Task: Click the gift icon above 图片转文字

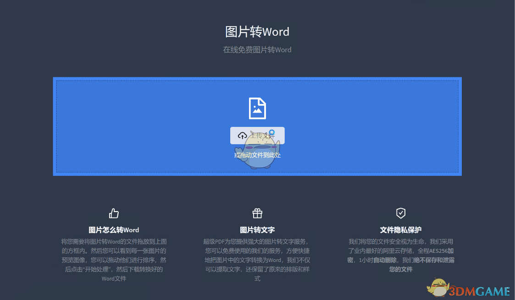Action: click(x=257, y=213)
